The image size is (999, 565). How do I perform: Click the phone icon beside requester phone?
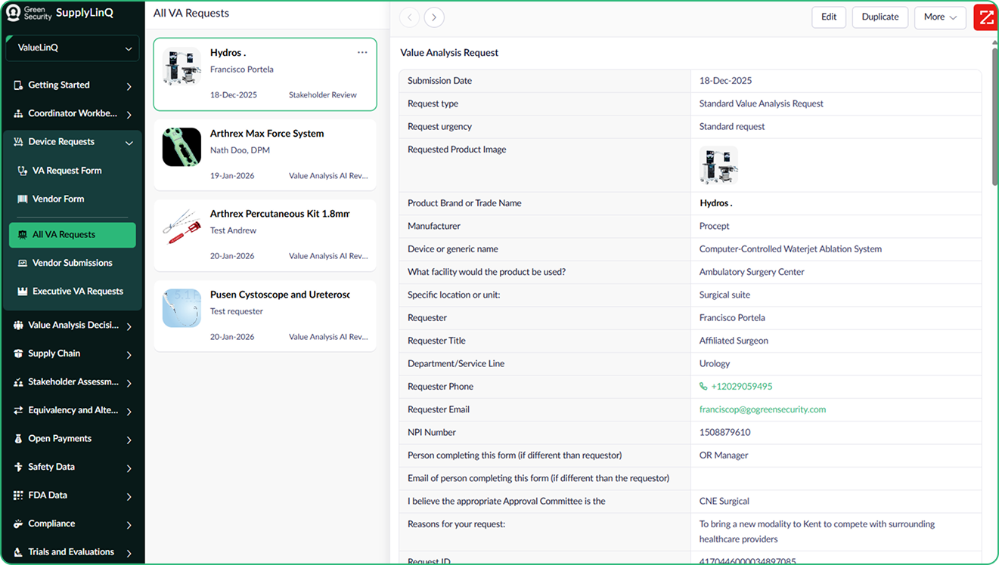[704, 387]
